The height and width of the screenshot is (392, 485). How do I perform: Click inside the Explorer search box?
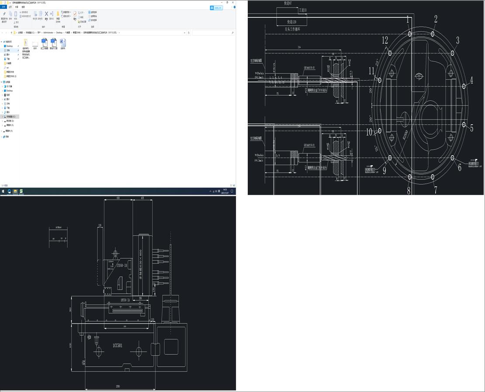click(x=213, y=32)
